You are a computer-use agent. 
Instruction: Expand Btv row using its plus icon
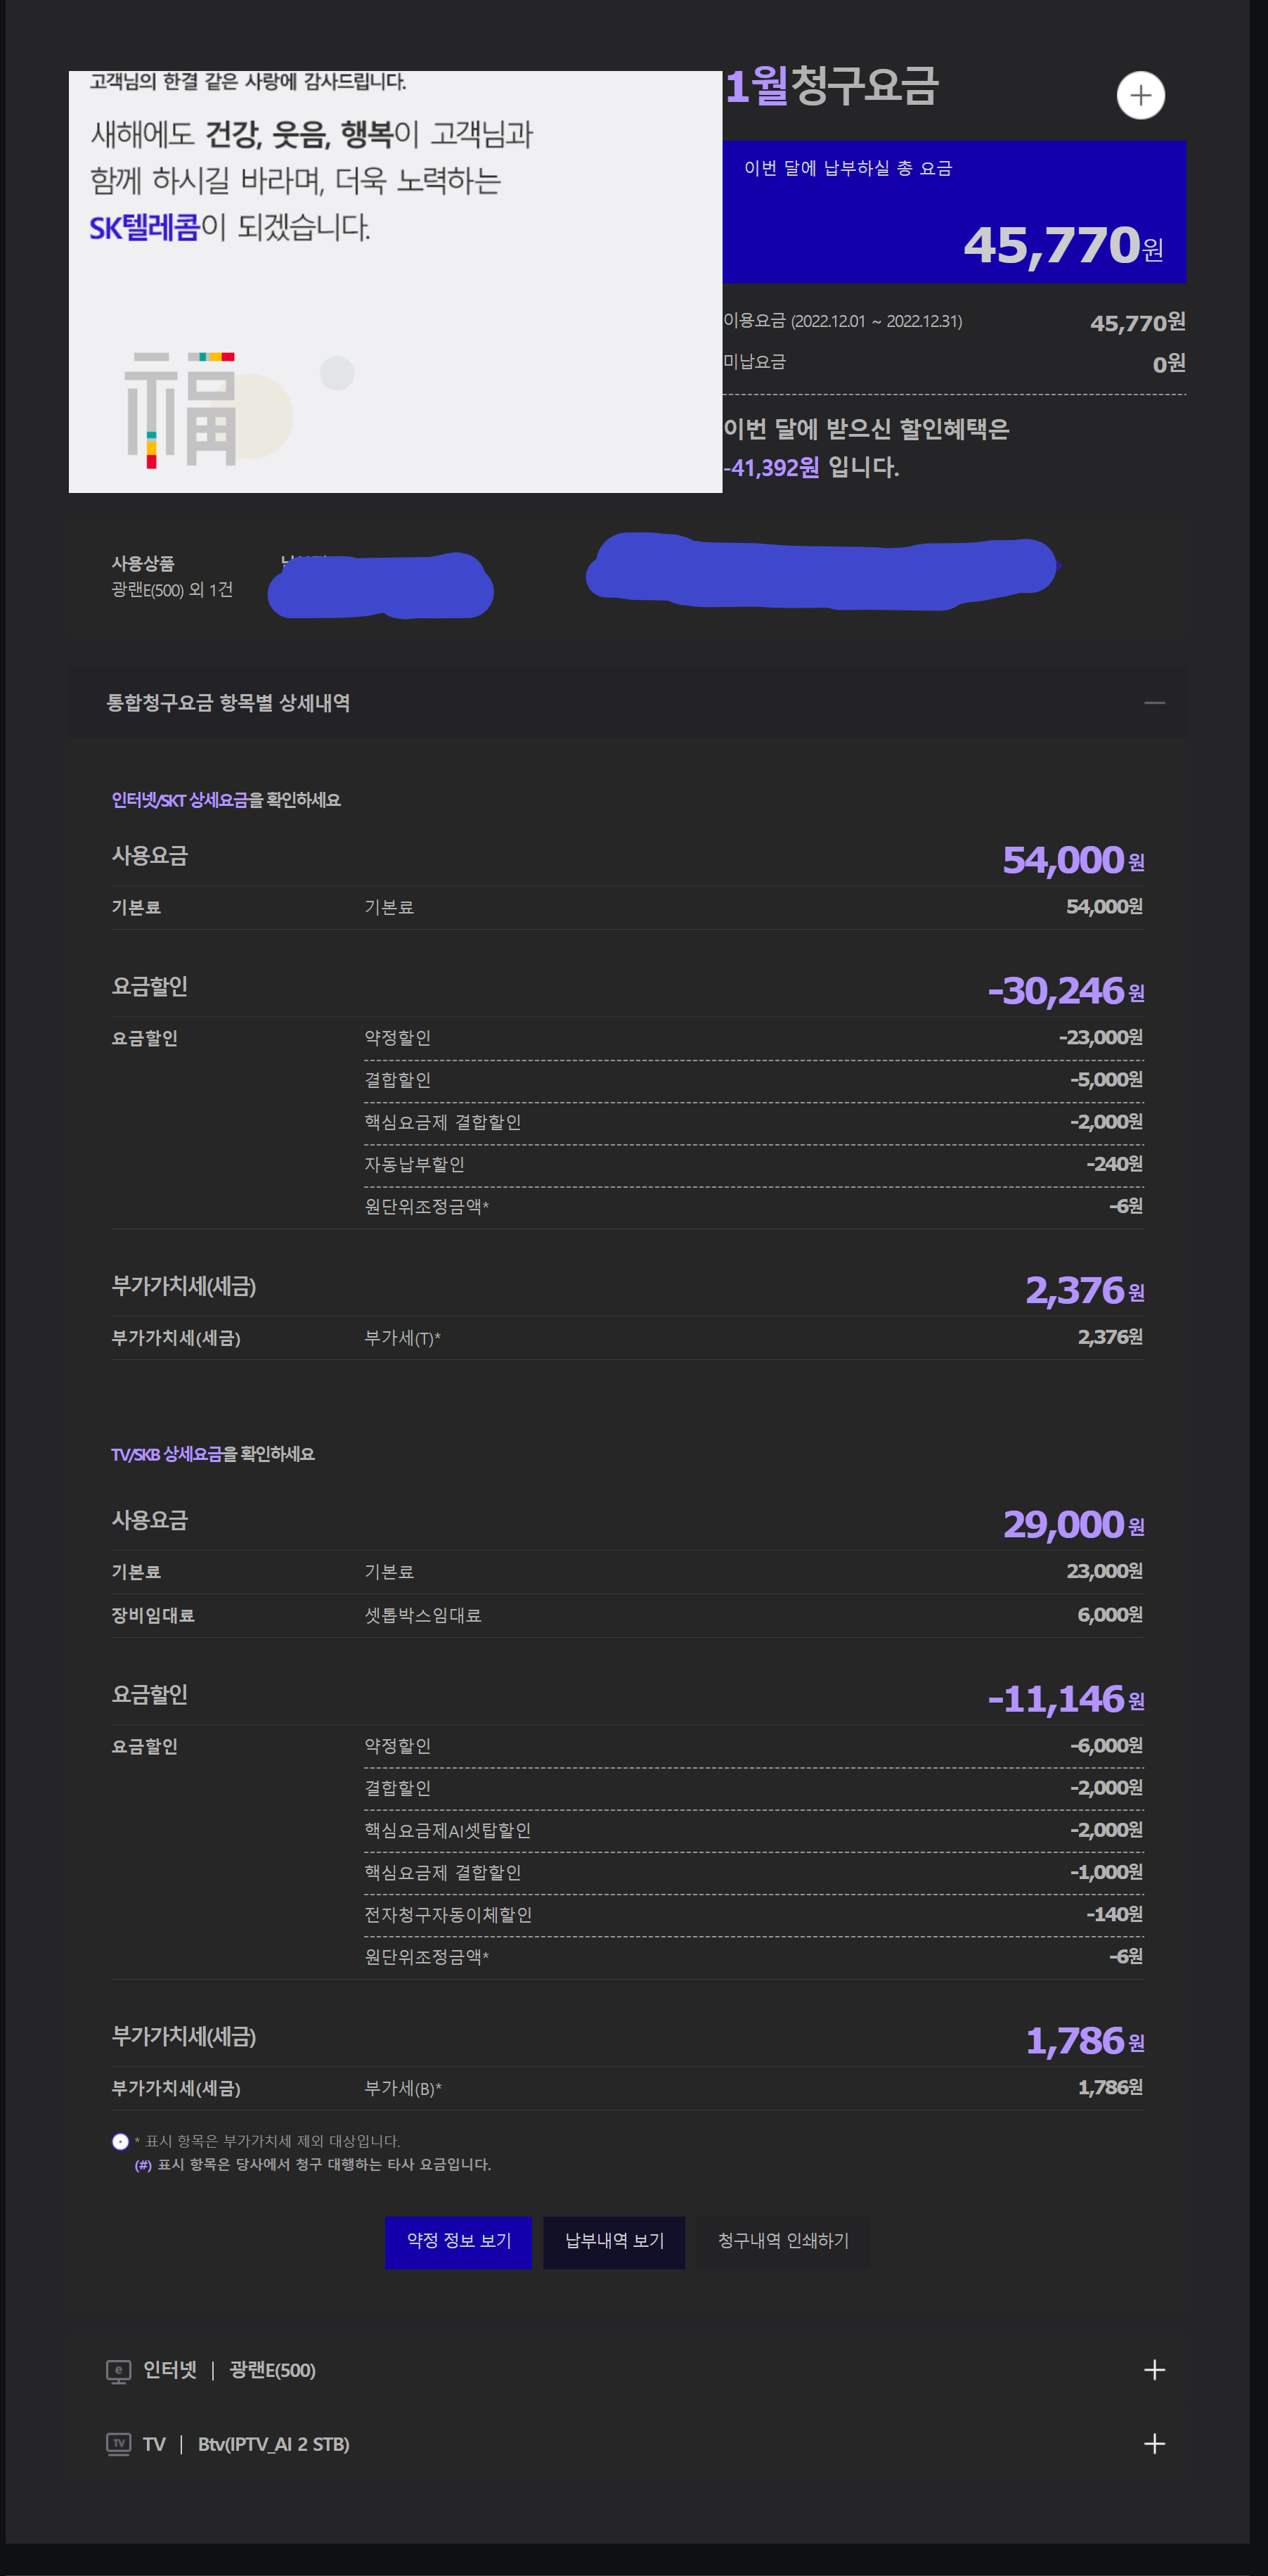tap(1154, 2444)
